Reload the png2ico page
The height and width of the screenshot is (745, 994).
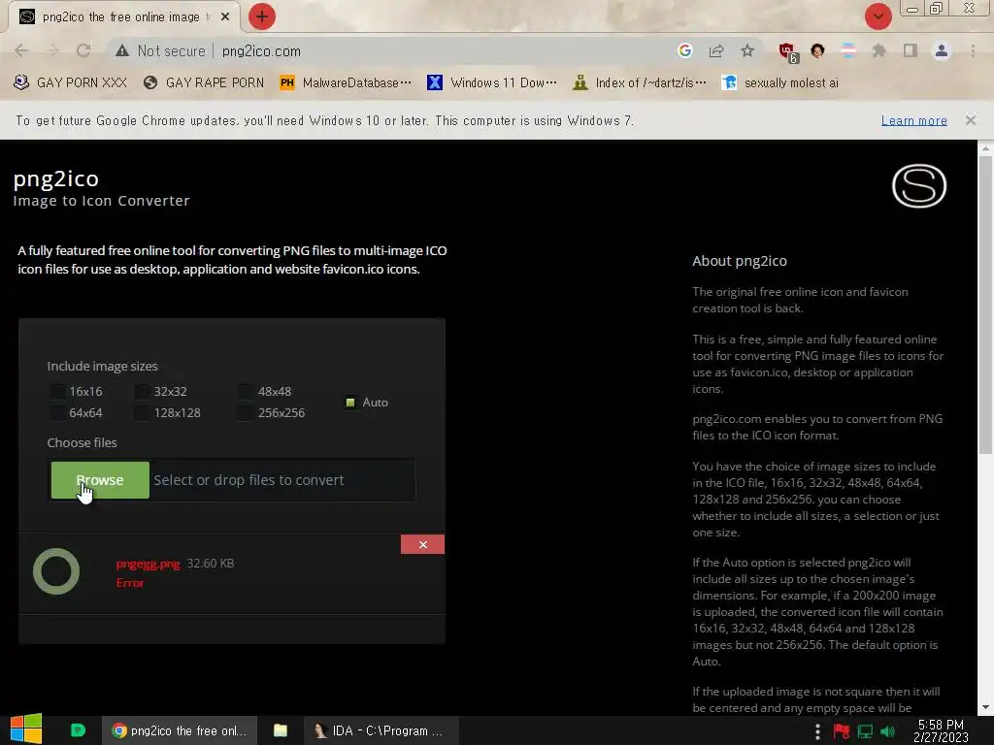[83, 50]
